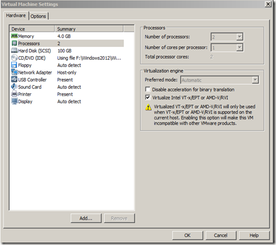Click the Summary column header
The height and width of the screenshot is (245, 276).
[89, 29]
